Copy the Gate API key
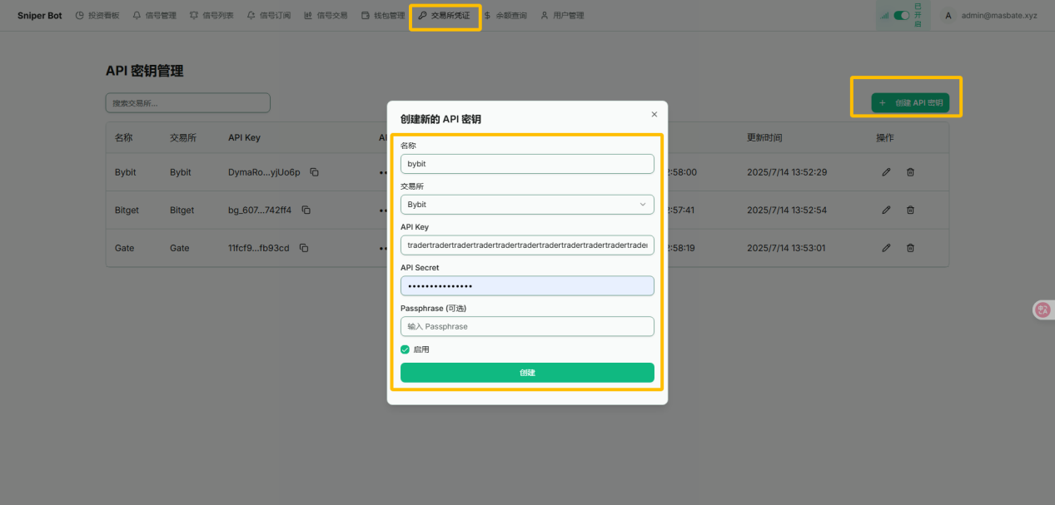This screenshot has height=505, width=1055. [304, 248]
